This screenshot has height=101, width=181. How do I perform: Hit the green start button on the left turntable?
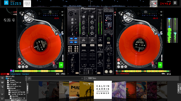click(61, 65)
